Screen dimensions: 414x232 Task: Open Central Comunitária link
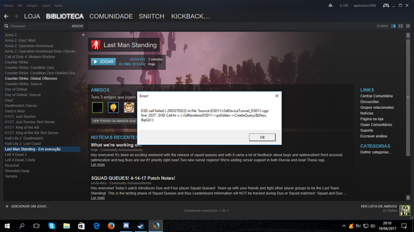(x=376, y=96)
